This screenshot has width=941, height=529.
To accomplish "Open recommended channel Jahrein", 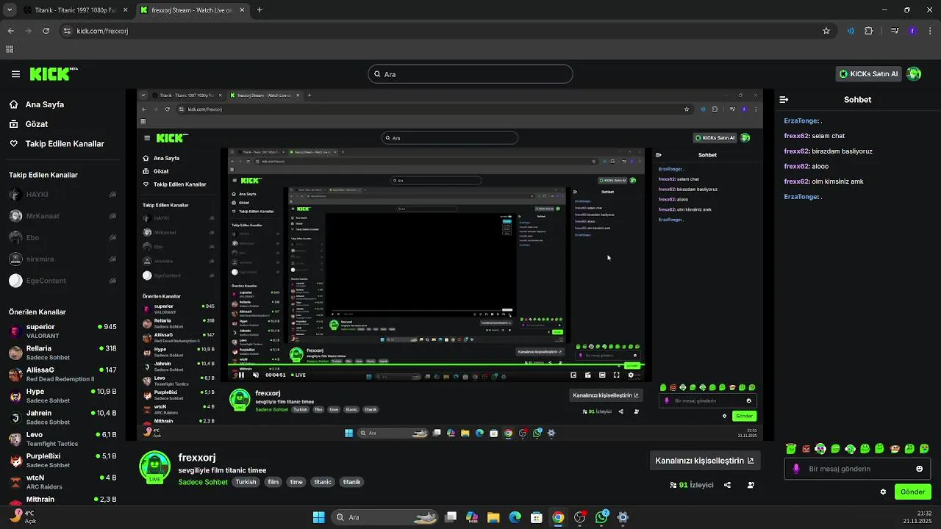I will 62,417.
